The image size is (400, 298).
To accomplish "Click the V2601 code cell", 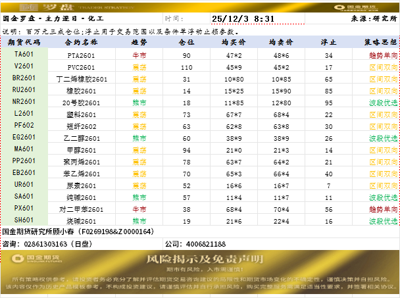I will point(24,66).
